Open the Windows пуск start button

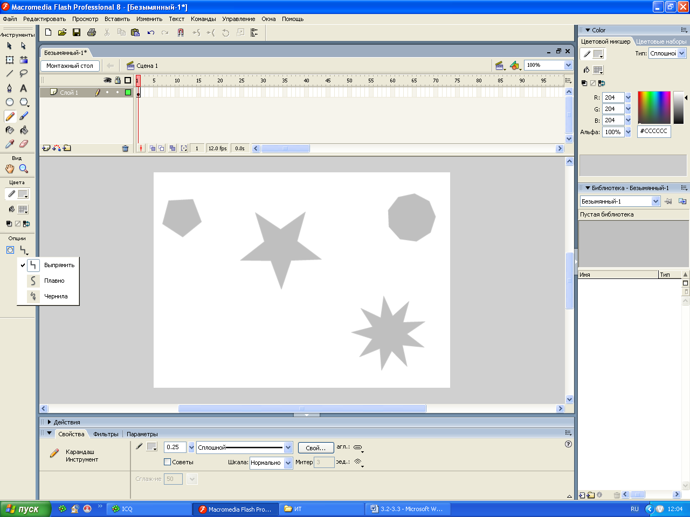(x=25, y=509)
